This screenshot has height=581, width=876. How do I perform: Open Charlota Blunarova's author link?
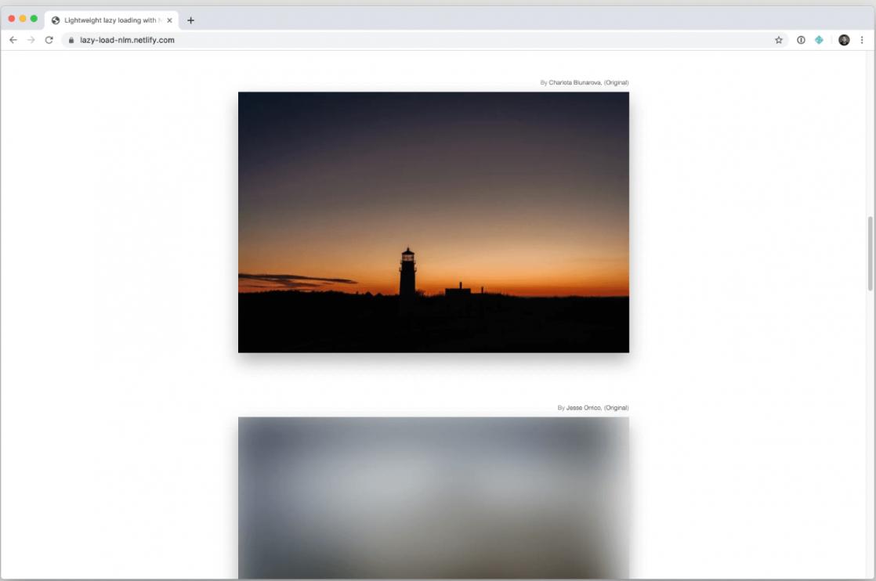tap(574, 83)
